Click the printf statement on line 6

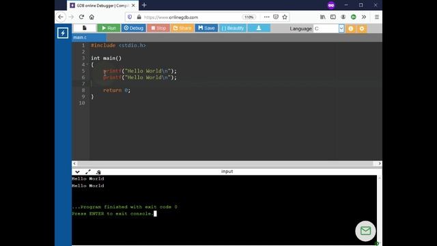pos(140,77)
